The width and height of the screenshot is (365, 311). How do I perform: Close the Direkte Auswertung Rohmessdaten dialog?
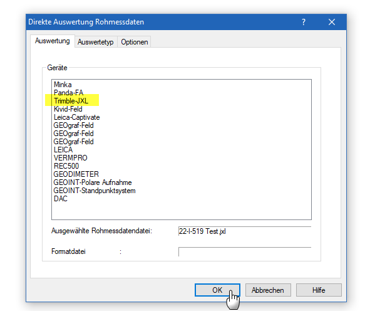tap(332, 22)
